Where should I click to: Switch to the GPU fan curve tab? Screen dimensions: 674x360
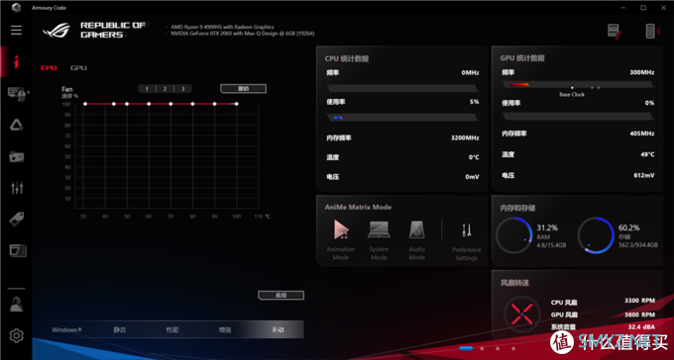[78, 68]
